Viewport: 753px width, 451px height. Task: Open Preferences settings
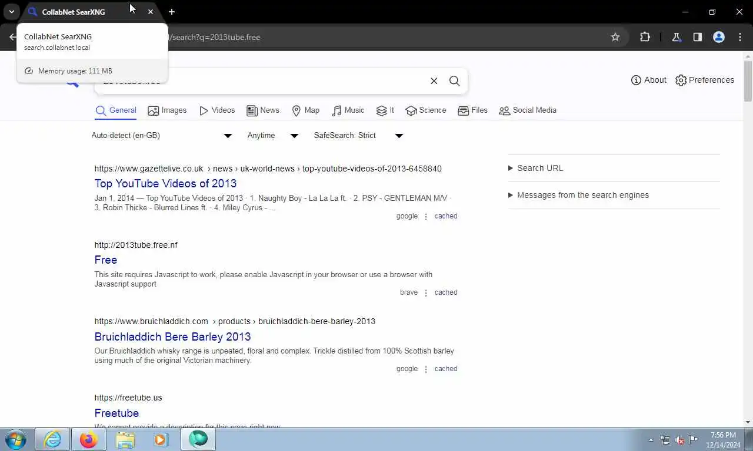click(705, 80)
